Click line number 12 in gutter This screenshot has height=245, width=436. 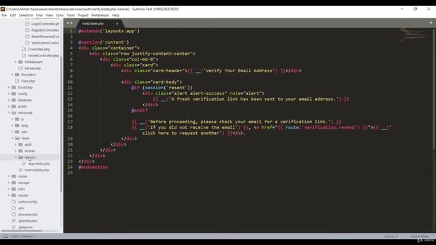click(x=70, y=93)
